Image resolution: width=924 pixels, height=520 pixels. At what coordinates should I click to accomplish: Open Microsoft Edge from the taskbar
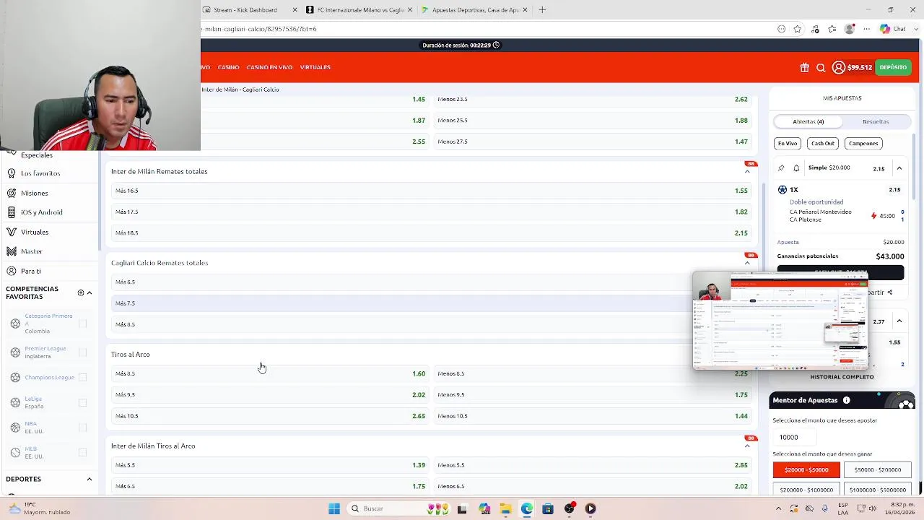point(527,508)
